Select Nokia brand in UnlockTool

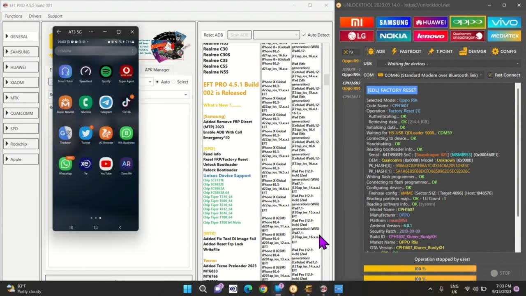tap(394, 36)
